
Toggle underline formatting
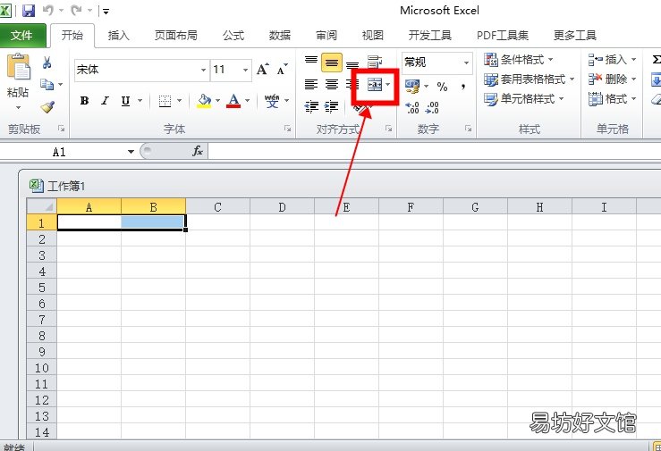[x=125, y=101]
